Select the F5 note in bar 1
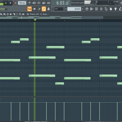This screenshot has width=122, height=122. point(24,39)
